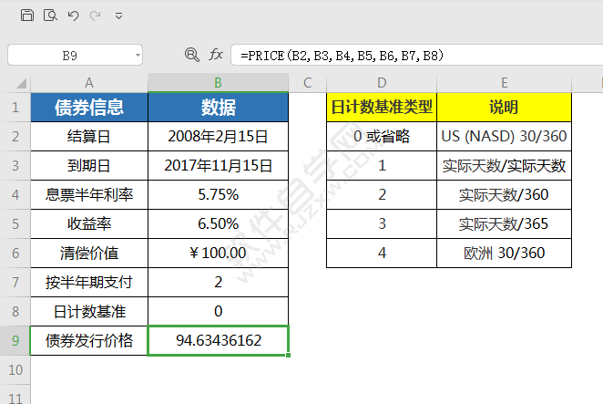Redo the undone action
Image resolution: width=603 pixels, height=404 pixels.
click(x=95, y=16)
